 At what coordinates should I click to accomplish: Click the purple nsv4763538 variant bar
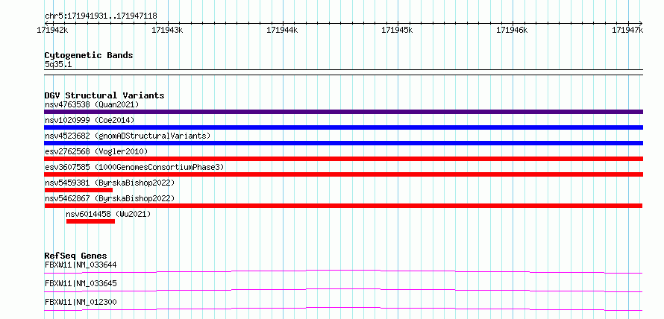343,112
